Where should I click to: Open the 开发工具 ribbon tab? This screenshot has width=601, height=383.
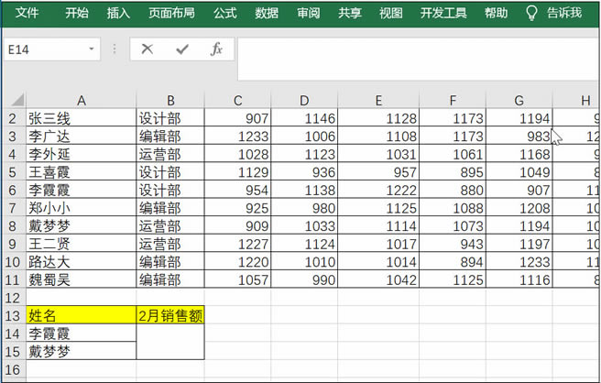[443, 13]
